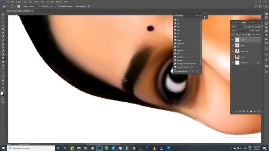This screenshot has width=269, height=151.
Task: Add layer mask icon in Layers panel
Action: (244, 112)
